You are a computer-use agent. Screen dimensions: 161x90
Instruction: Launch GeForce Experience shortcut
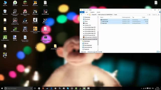click(x=15, y=29)
